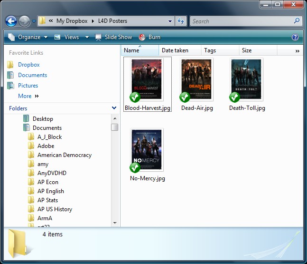This screenshot has width=307, height=264.
Task: Click the grayed Forward arrow button
Action: [x=24, y=21]
